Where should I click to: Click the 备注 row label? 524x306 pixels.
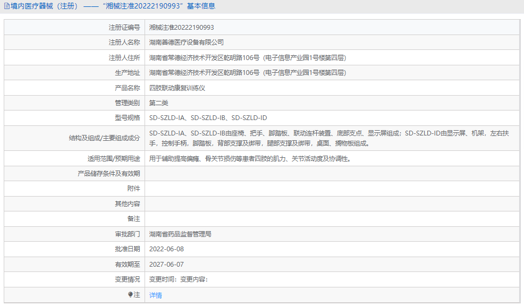point(134,219)
